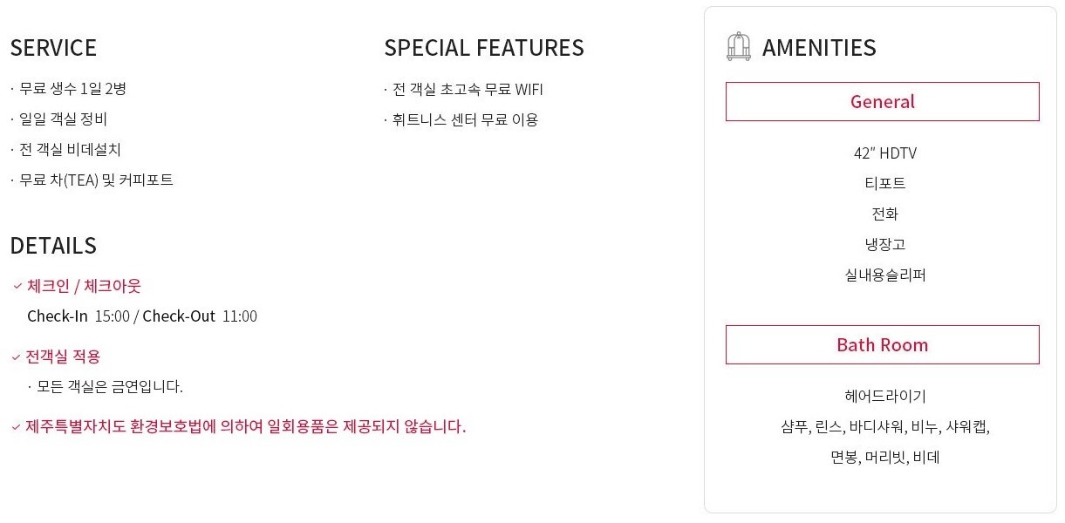Image resolution: width=1065 pixels, height=523 pixels.
Task: Click the checkmark before 제주특별자치도 환경보호법 notice
Action: pyautogui.click(x=16, y=427)
